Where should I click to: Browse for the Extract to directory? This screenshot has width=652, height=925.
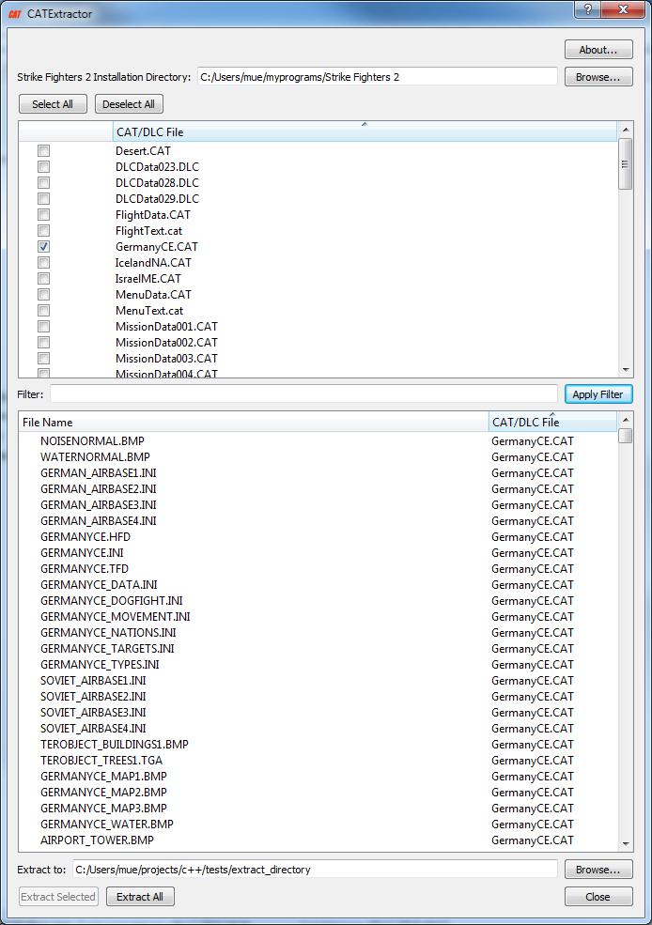[598, 870]
